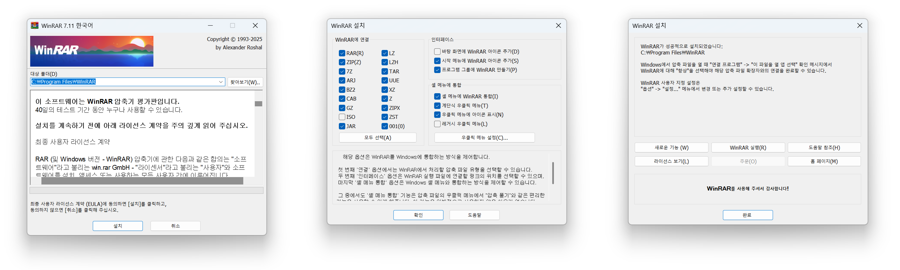Enable legacy context menu option (L)
900x270 pixels.
(437, 124)
